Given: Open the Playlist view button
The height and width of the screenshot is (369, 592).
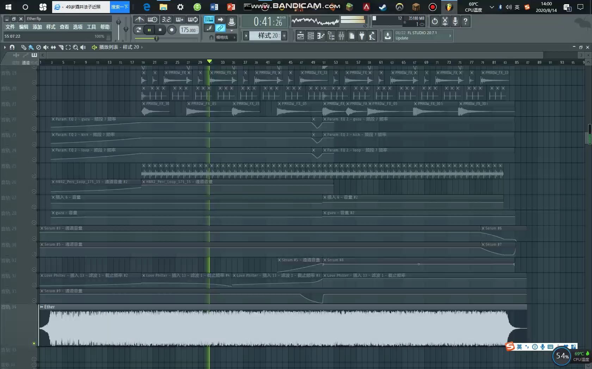Looking at the screenshot, I should (300, 36).
